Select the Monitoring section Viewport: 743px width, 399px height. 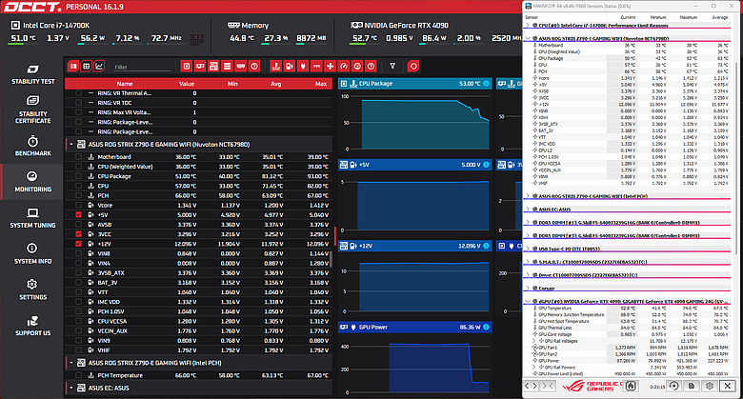click(x=32, y=182)
